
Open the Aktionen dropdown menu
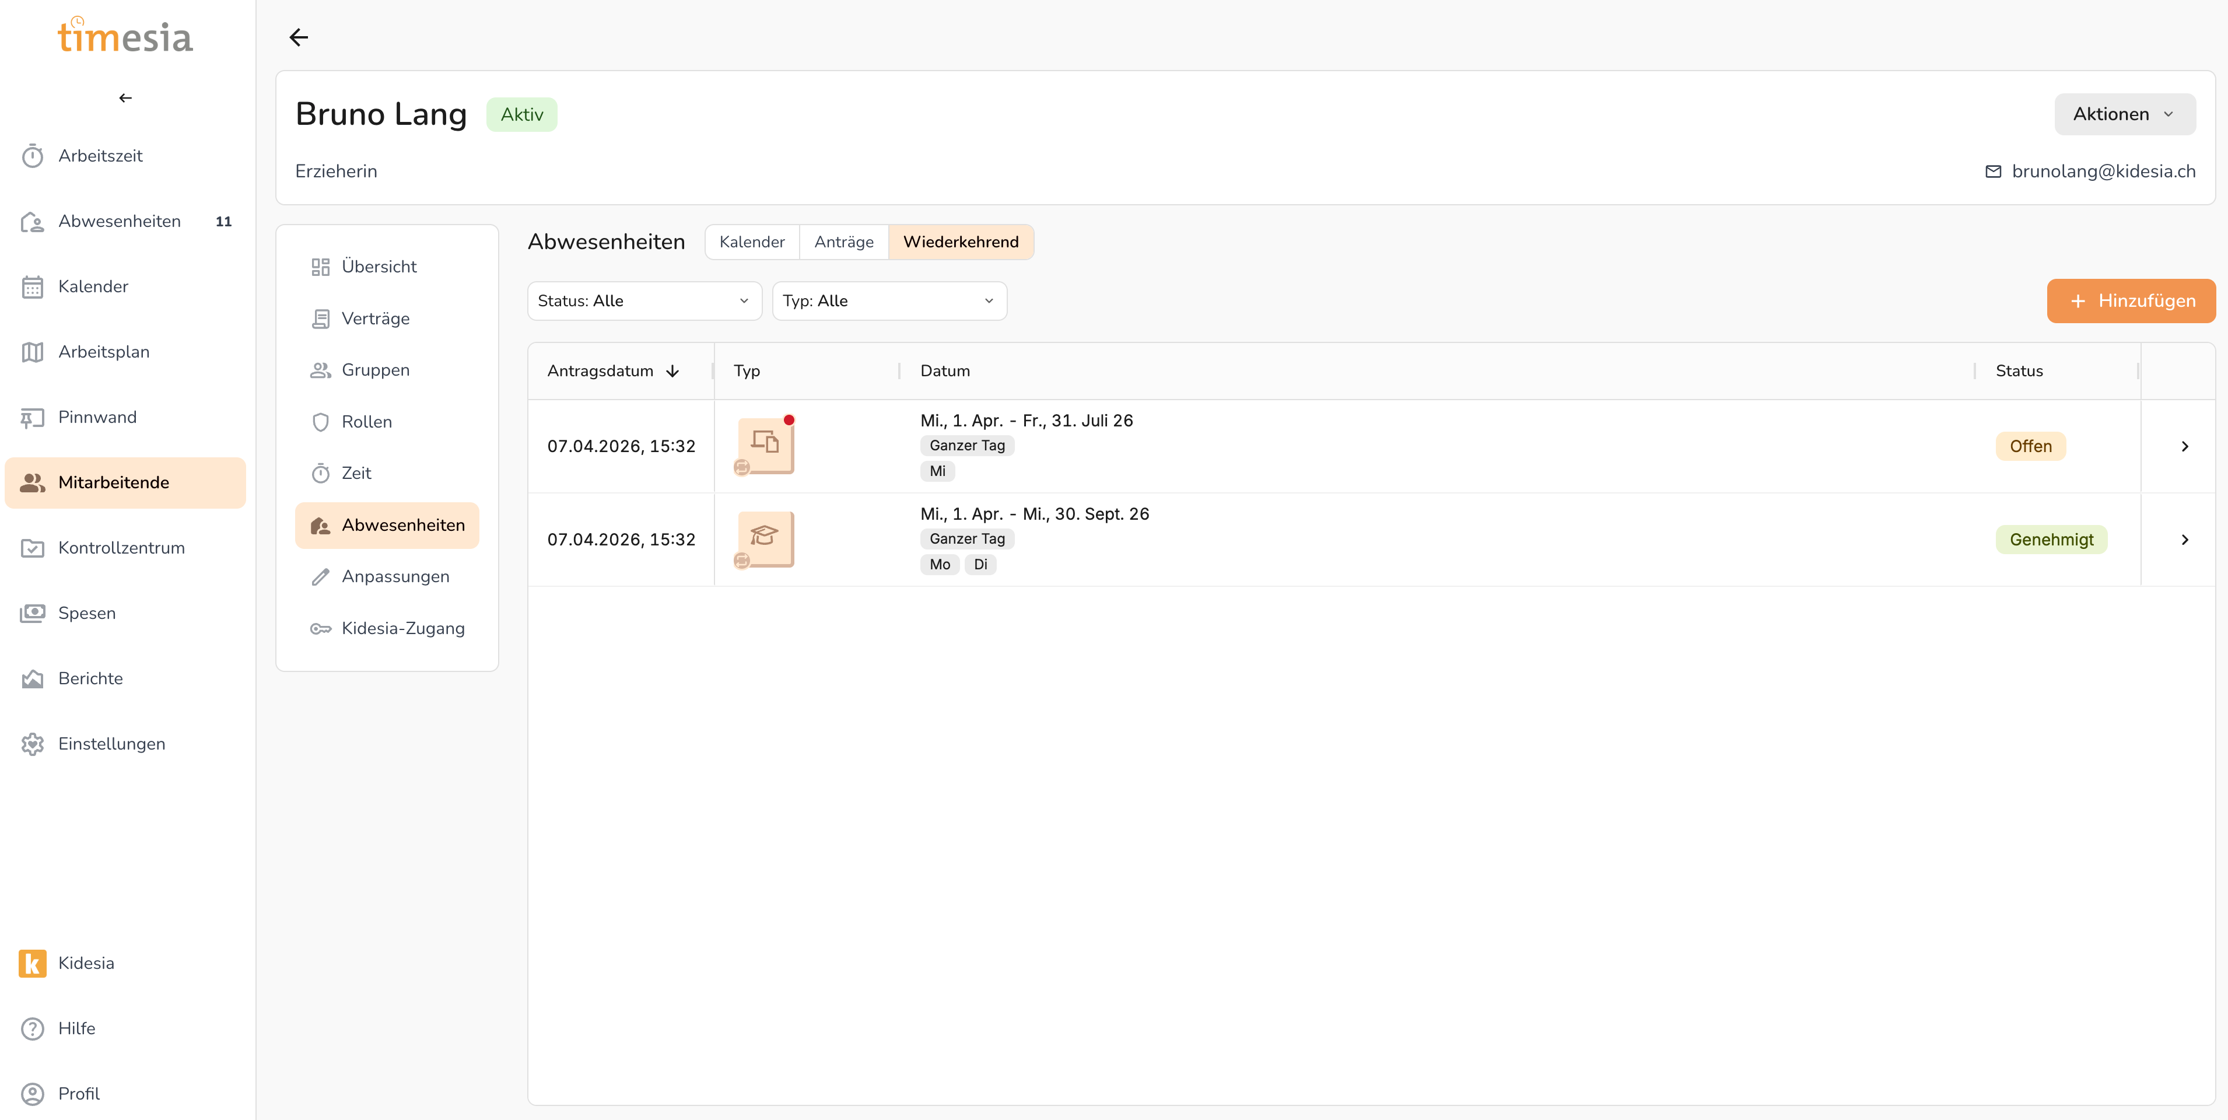[x=2124, y=114]
